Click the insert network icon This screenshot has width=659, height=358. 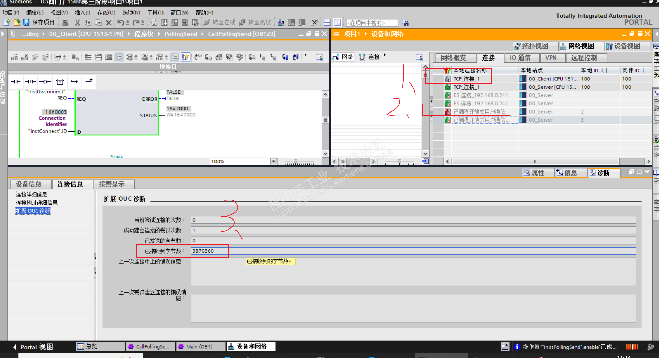pyautogui.click(x=14, y=57)
